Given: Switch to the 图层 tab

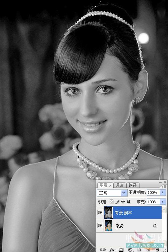Looking at the screenshot, I should click(103, 185).
